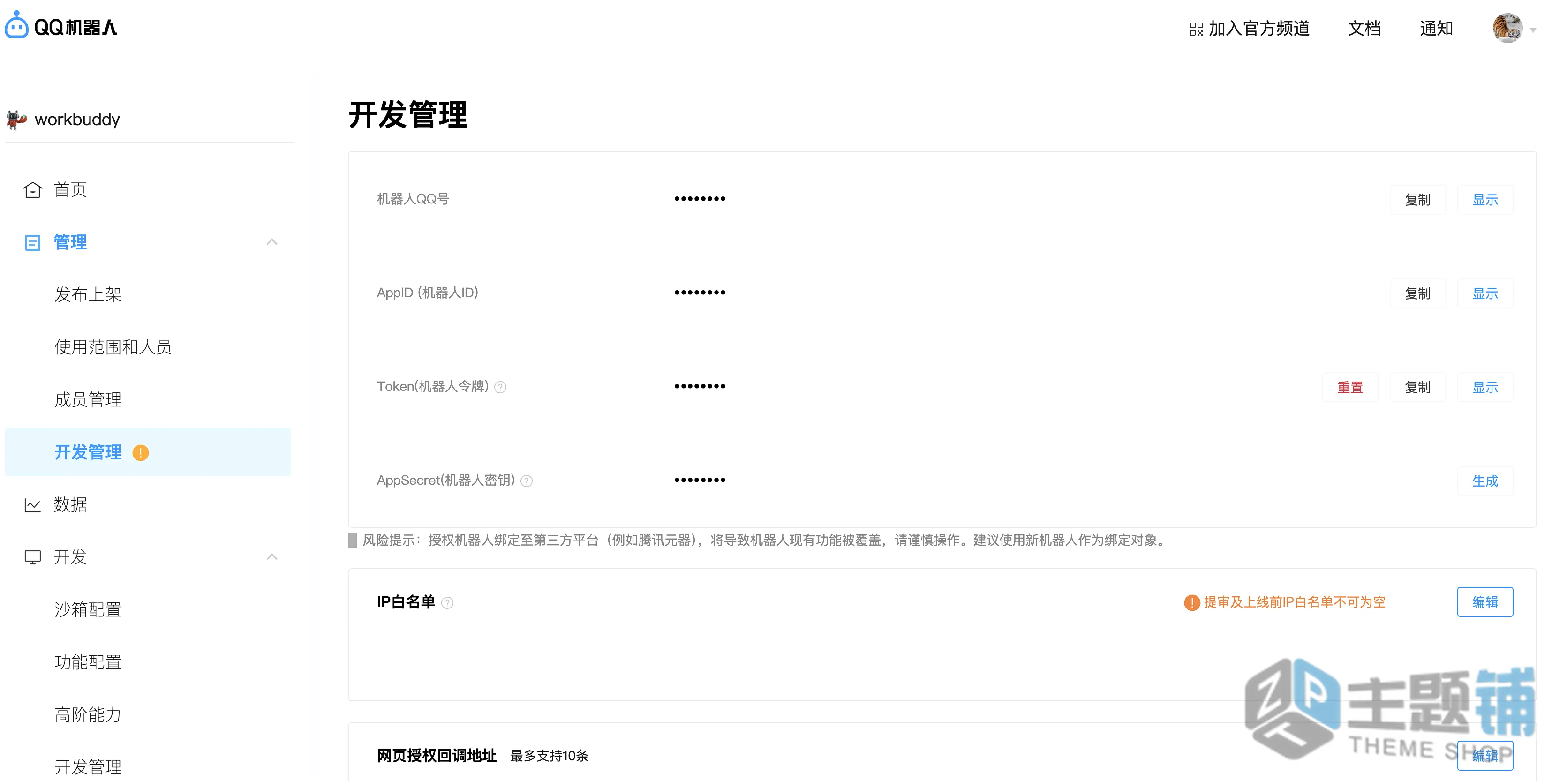
Task: Click the help icon beside IP白名单
Action: (x=447, y=603)
